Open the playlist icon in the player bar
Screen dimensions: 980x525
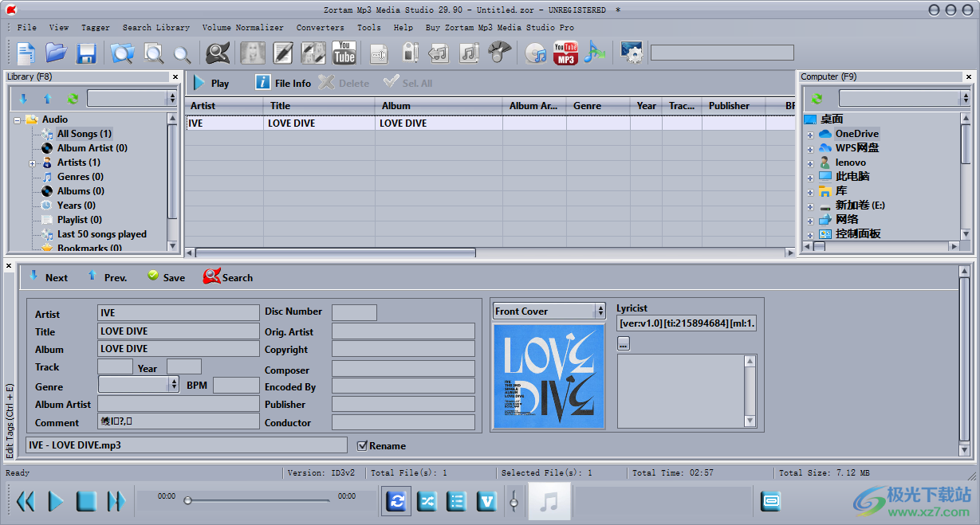[457, 501]
